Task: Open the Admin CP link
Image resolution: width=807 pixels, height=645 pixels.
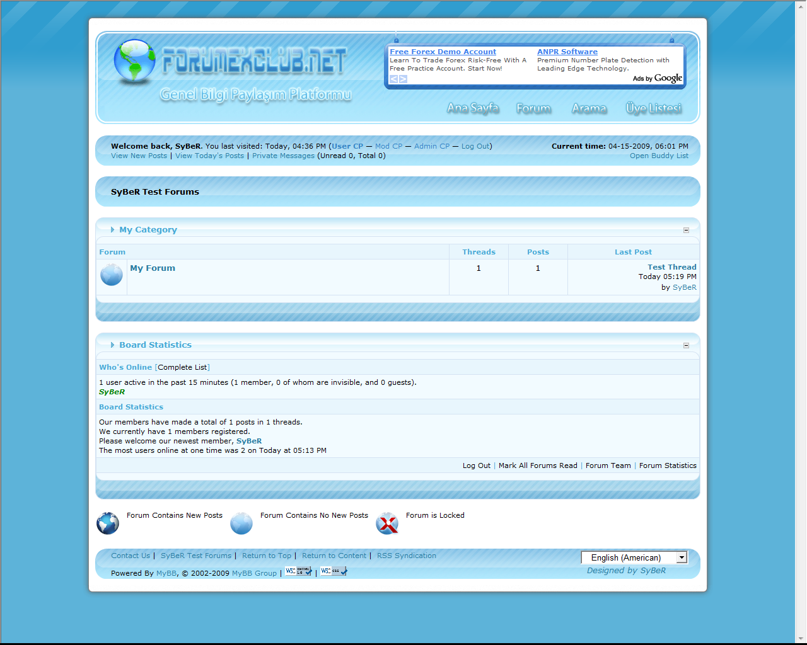Action: [432, 146]
